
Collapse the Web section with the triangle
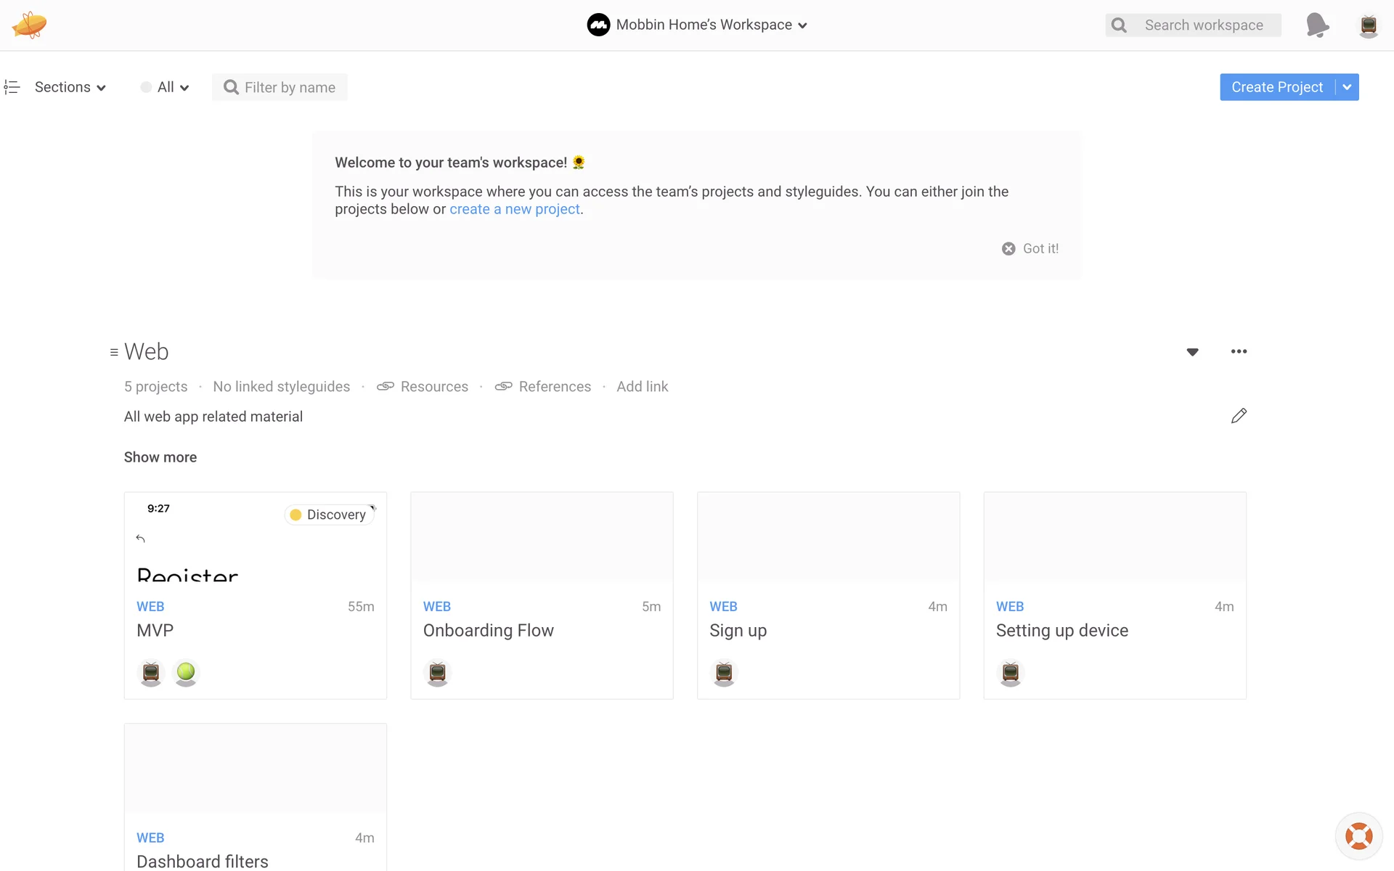coord(1192,352)
